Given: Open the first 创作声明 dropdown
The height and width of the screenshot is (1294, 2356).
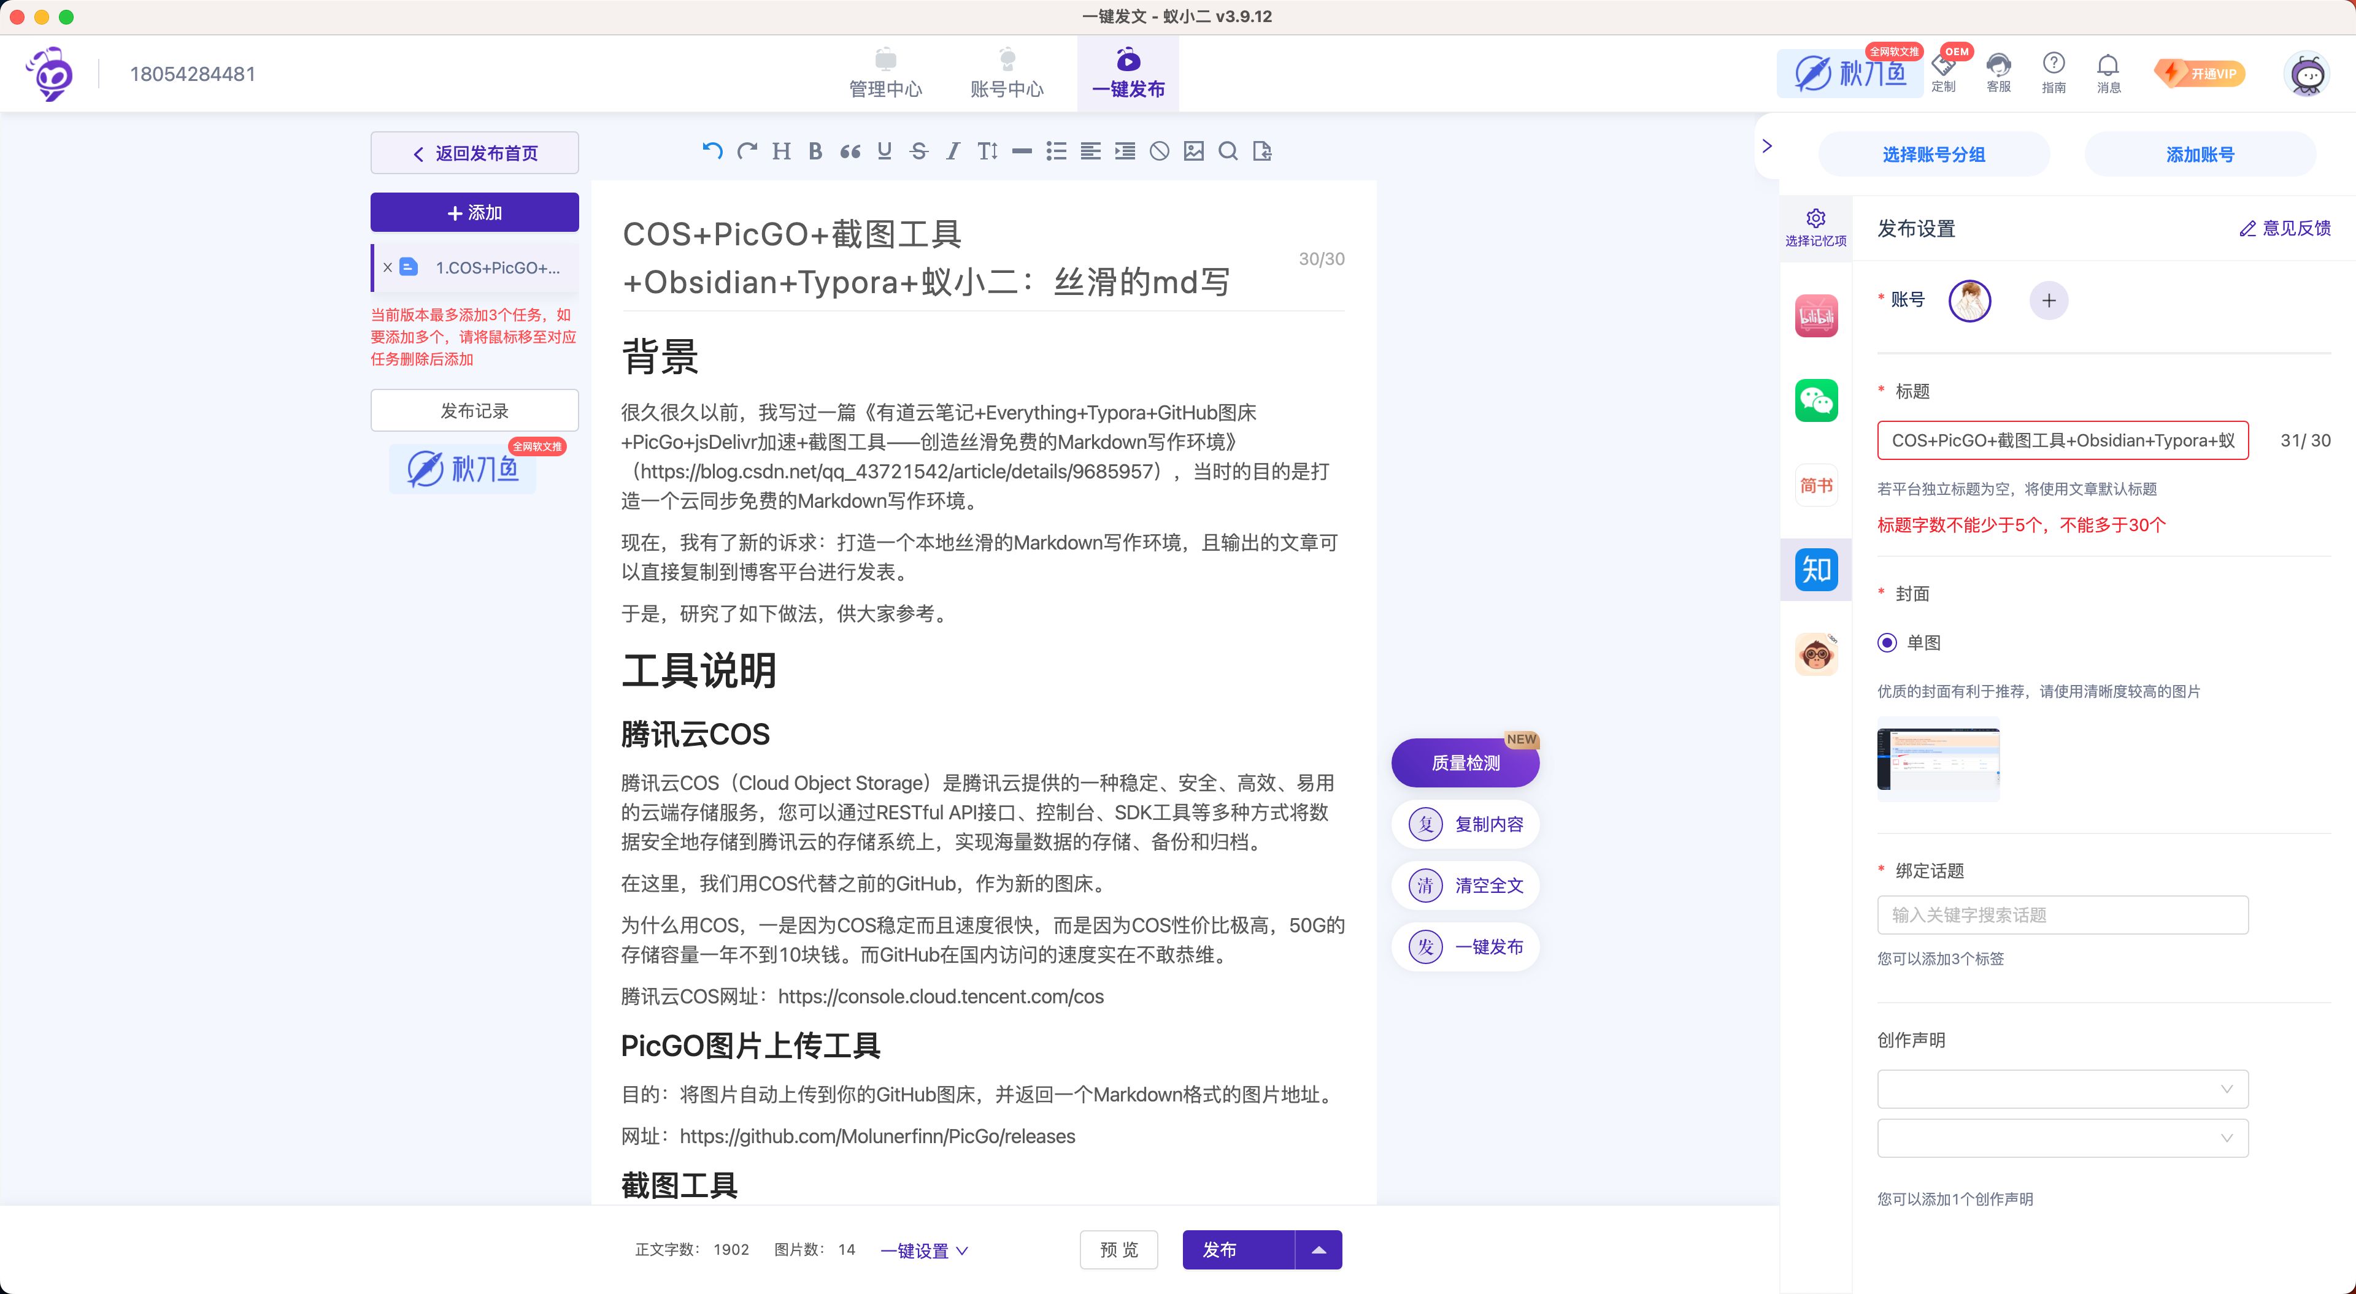Looking at the screenshot, I should [2062, 1089].
